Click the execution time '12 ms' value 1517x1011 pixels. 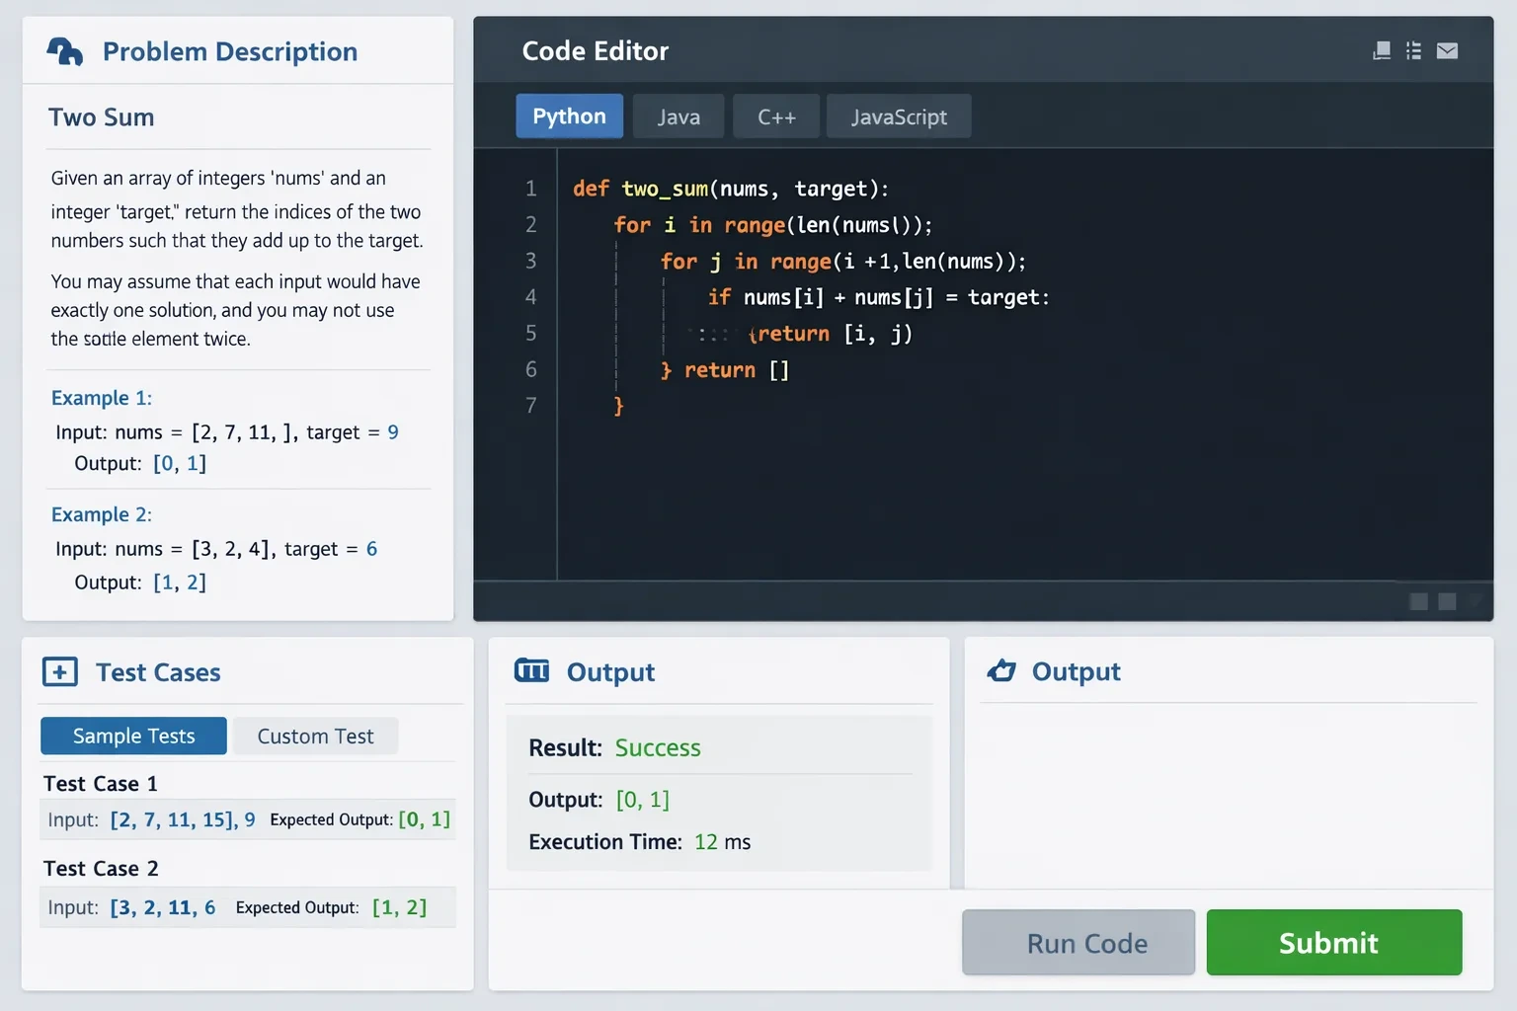pos(723,842)
